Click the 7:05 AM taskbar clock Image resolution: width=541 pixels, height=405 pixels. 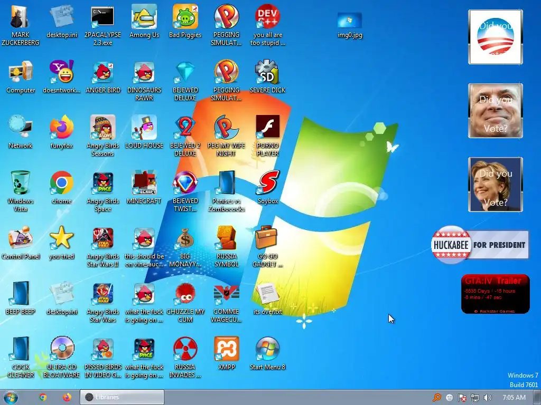(x=514, y=398)
